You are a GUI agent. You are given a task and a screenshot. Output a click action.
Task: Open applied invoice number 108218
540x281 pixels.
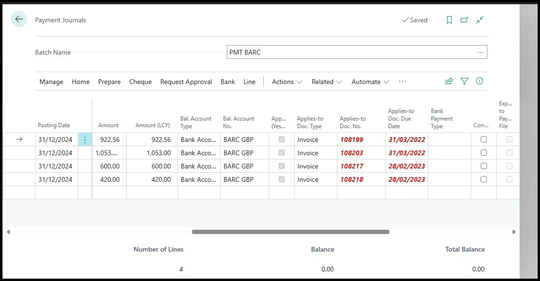coord(352,179)
